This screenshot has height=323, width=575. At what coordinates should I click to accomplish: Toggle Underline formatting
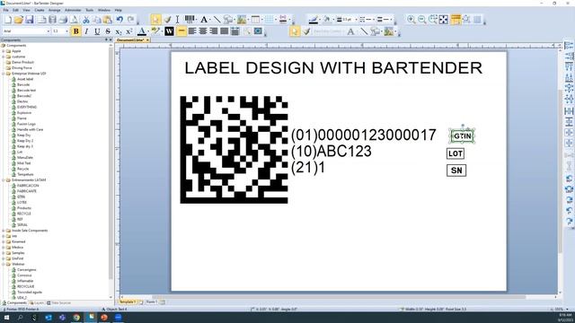97,31
